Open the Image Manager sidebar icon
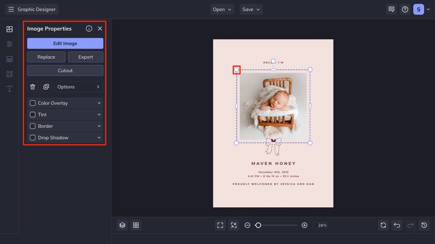The width and height of the screenshot is (435, 244). (x=9, y=29)
